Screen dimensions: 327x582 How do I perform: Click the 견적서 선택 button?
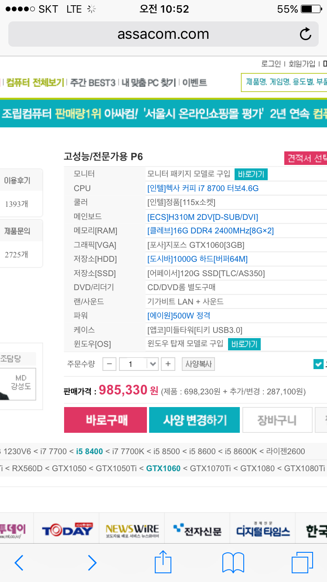(x=306, y=158)
